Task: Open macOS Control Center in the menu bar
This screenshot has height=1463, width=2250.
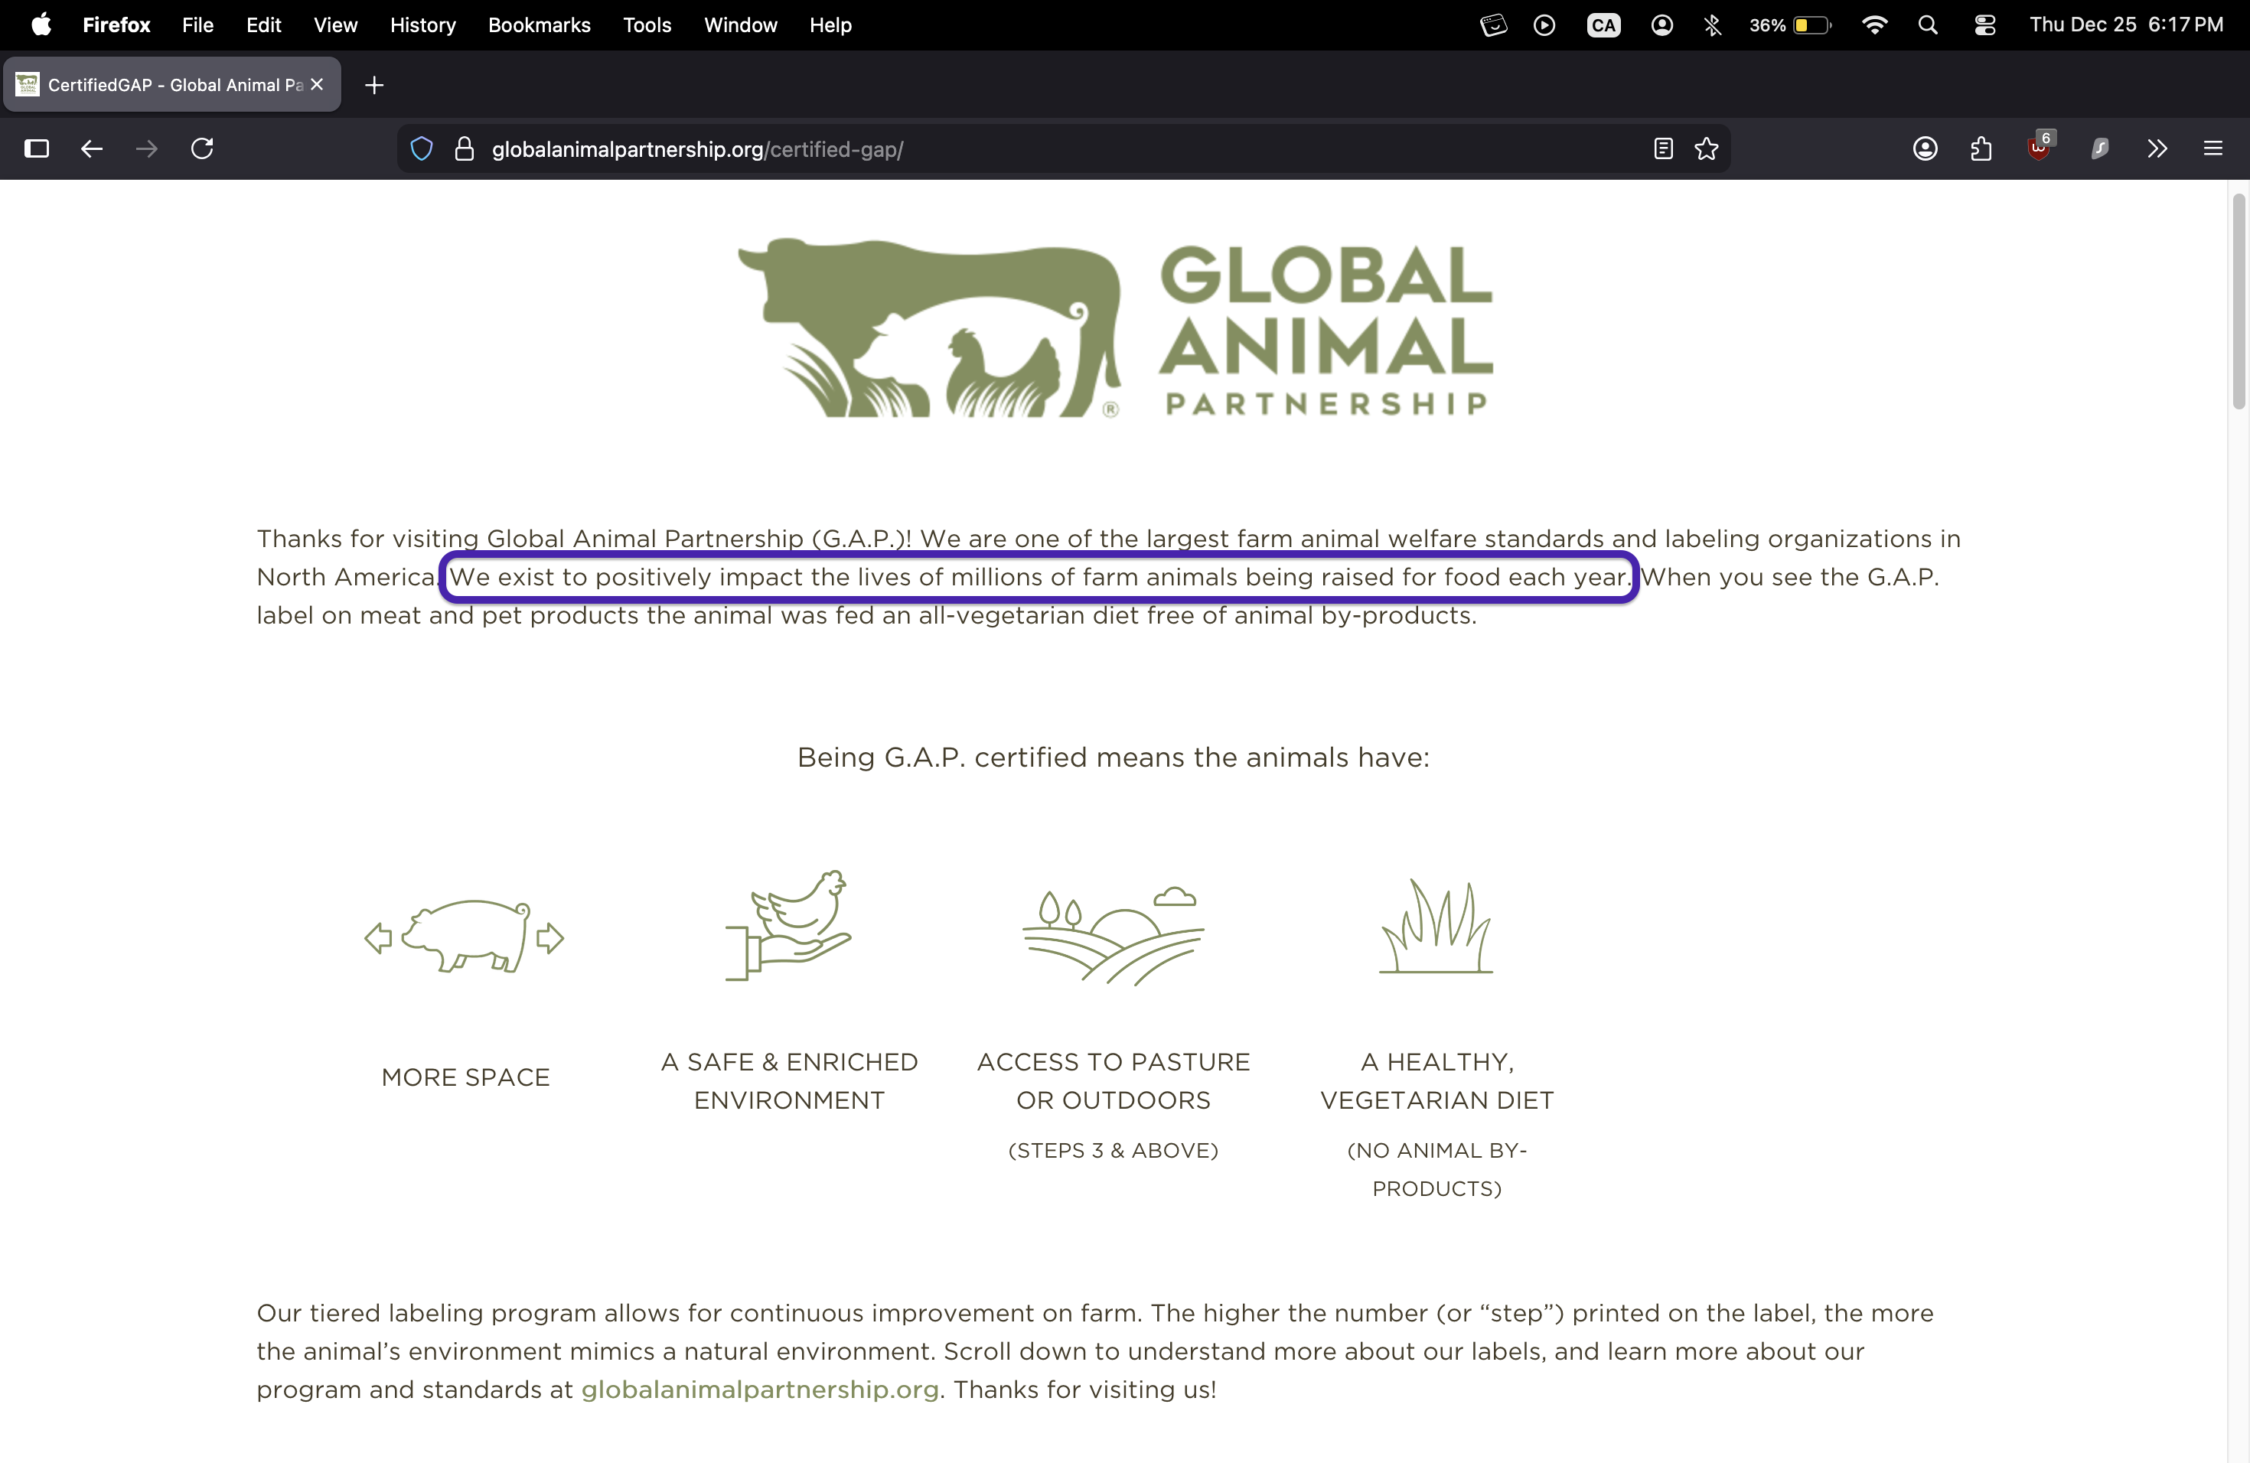Action: point(1984,25)
